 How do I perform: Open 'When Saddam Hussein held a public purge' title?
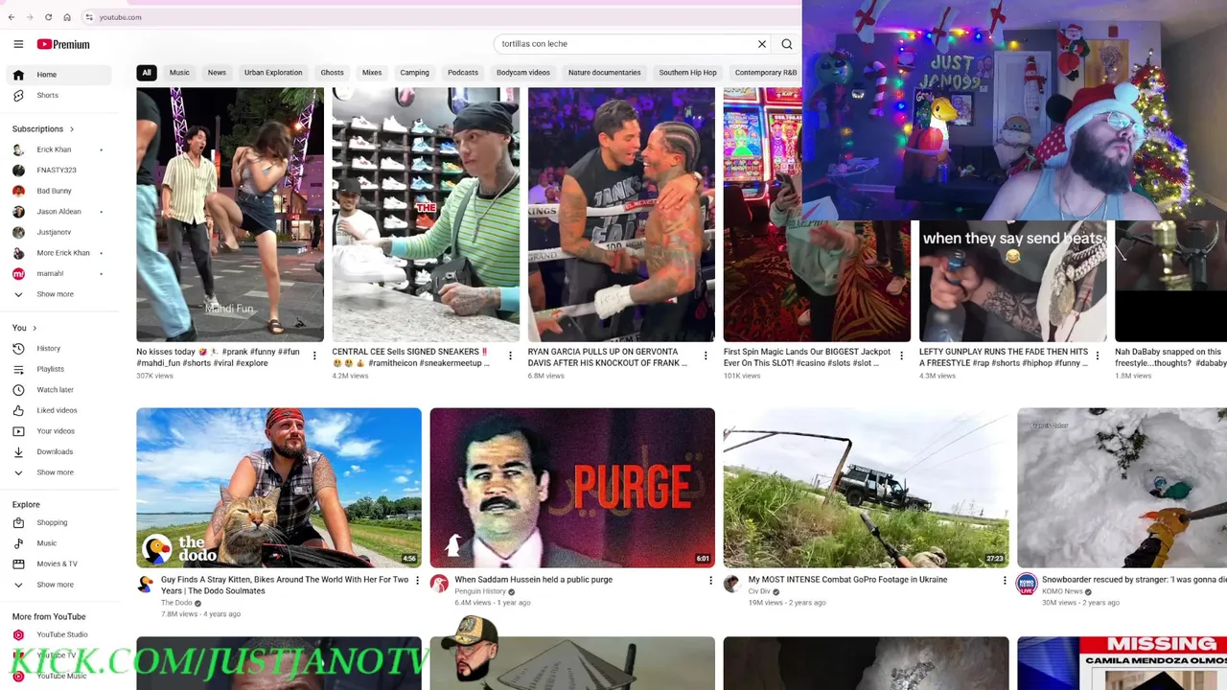(x=533, y=580)
